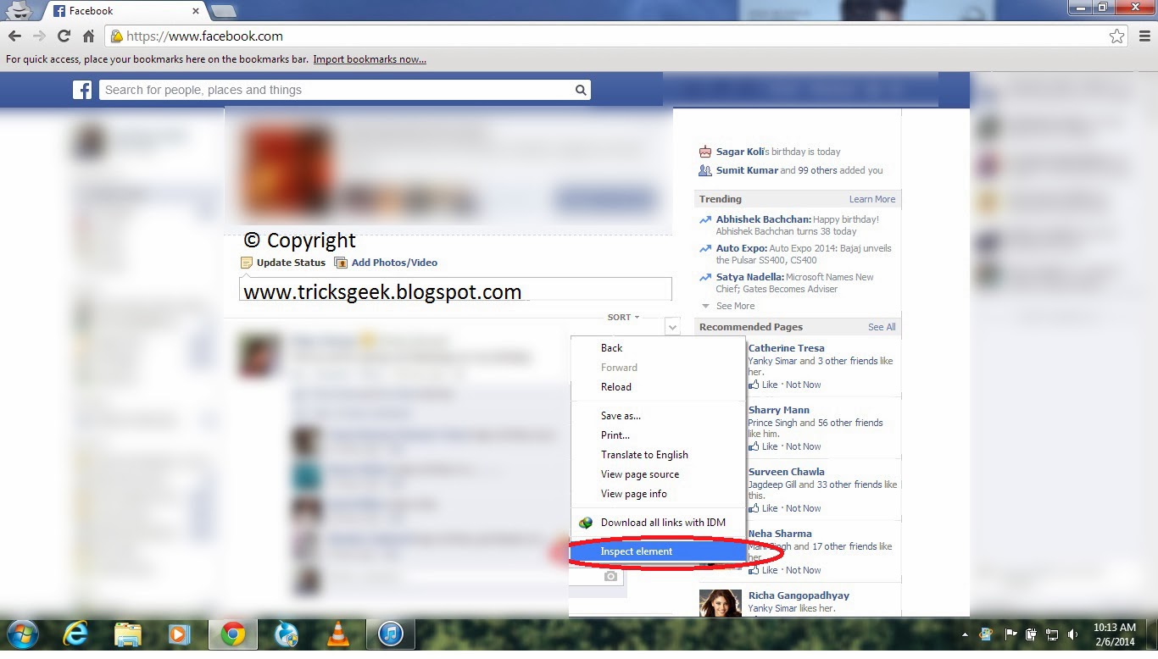Click Like thumb icon under Catherine Tresa

pyautogui.click(x=754, y=385)
